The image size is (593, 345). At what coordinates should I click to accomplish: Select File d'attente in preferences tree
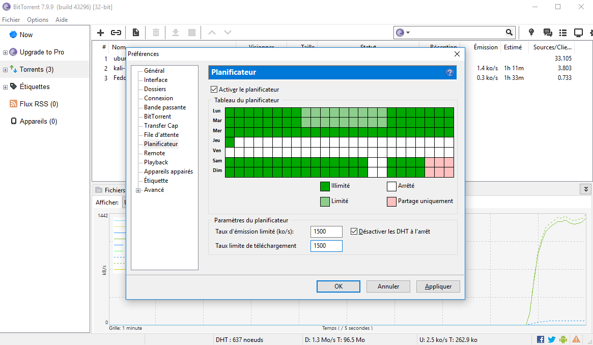tap(161, 135)
